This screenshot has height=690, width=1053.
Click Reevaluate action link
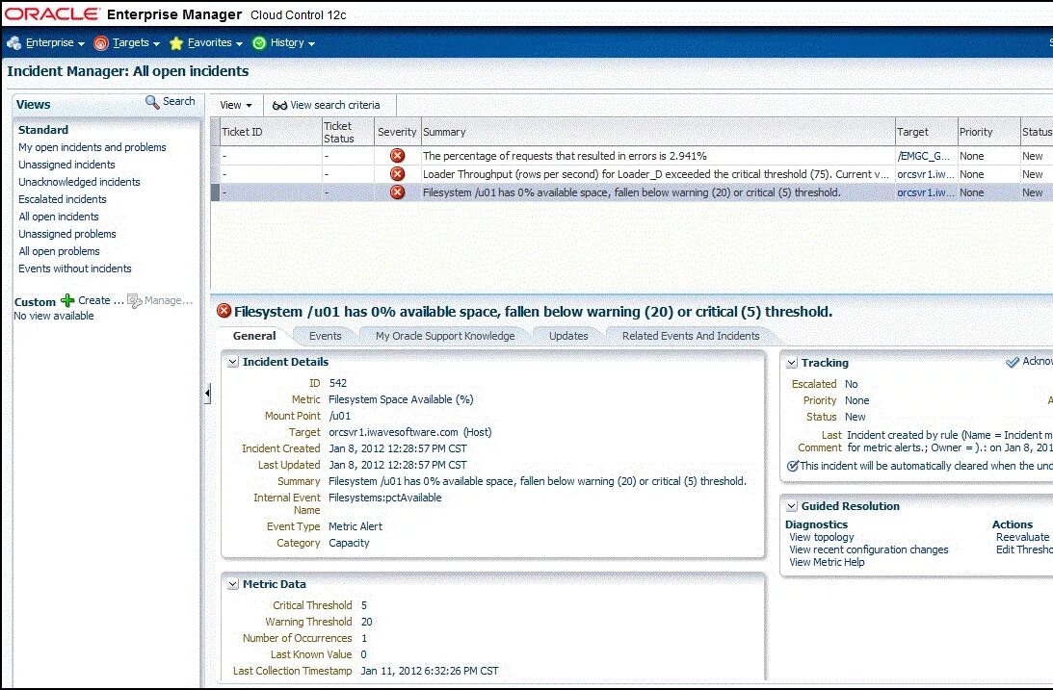(1022, 537)
